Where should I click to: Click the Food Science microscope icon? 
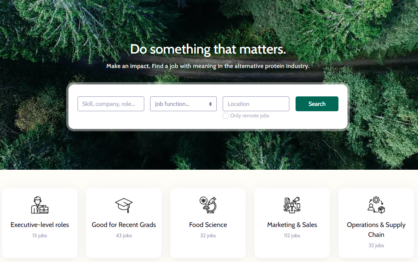pyautogui.click(x=208, y=205)
